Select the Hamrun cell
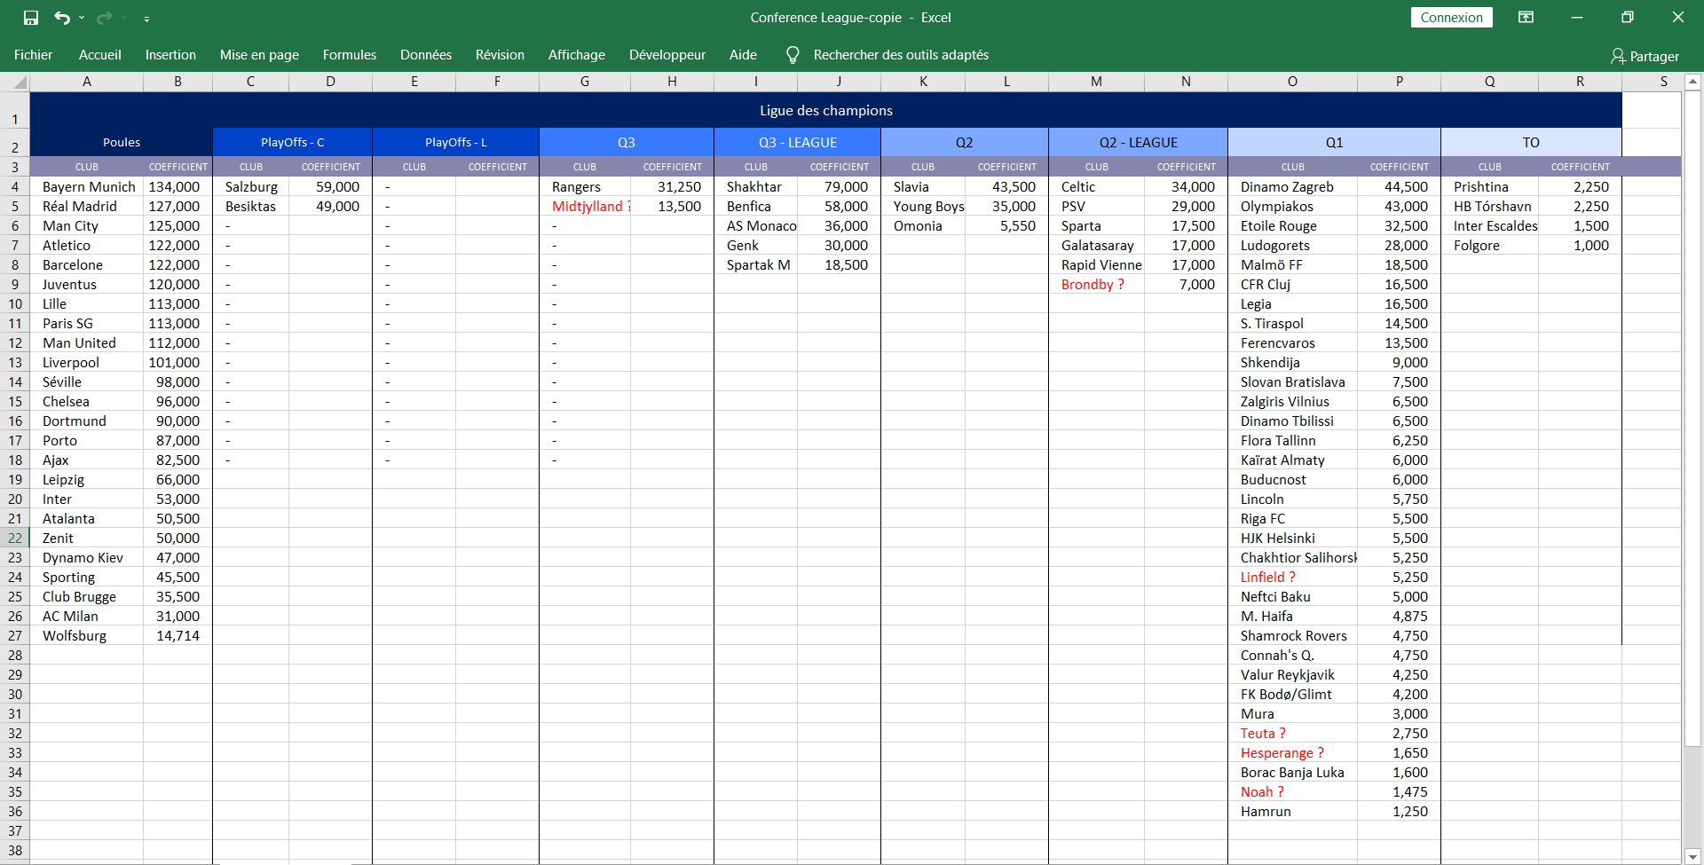 (x=1293, y=812)
